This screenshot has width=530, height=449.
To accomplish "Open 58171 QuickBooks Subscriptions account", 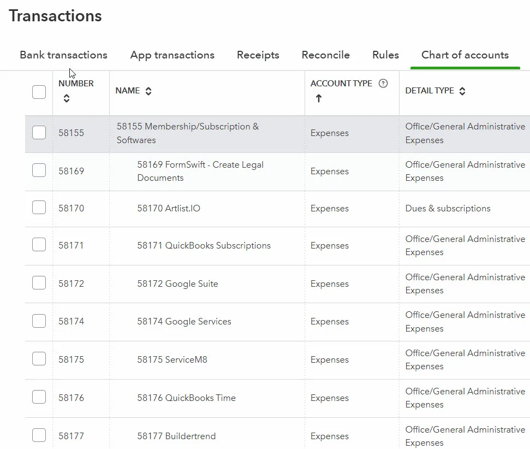I will (204, 246).
